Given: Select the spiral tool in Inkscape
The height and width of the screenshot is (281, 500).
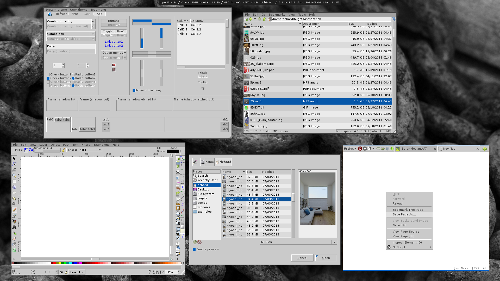Looking at the screenshot, I should [14, 204].
